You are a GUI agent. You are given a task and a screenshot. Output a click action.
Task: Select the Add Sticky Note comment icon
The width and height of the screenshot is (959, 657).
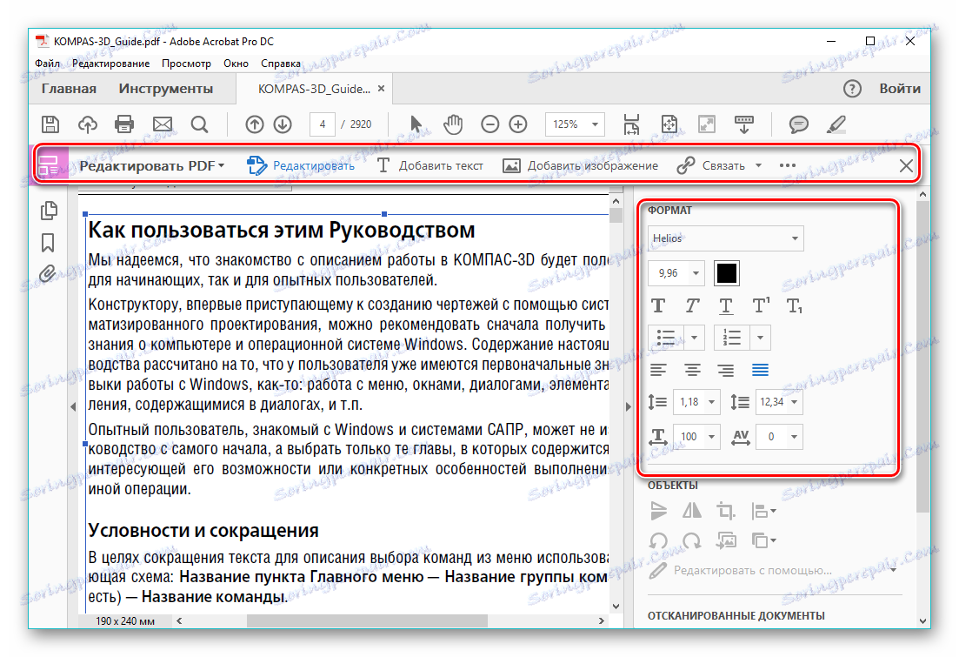[x=797, y=124]
